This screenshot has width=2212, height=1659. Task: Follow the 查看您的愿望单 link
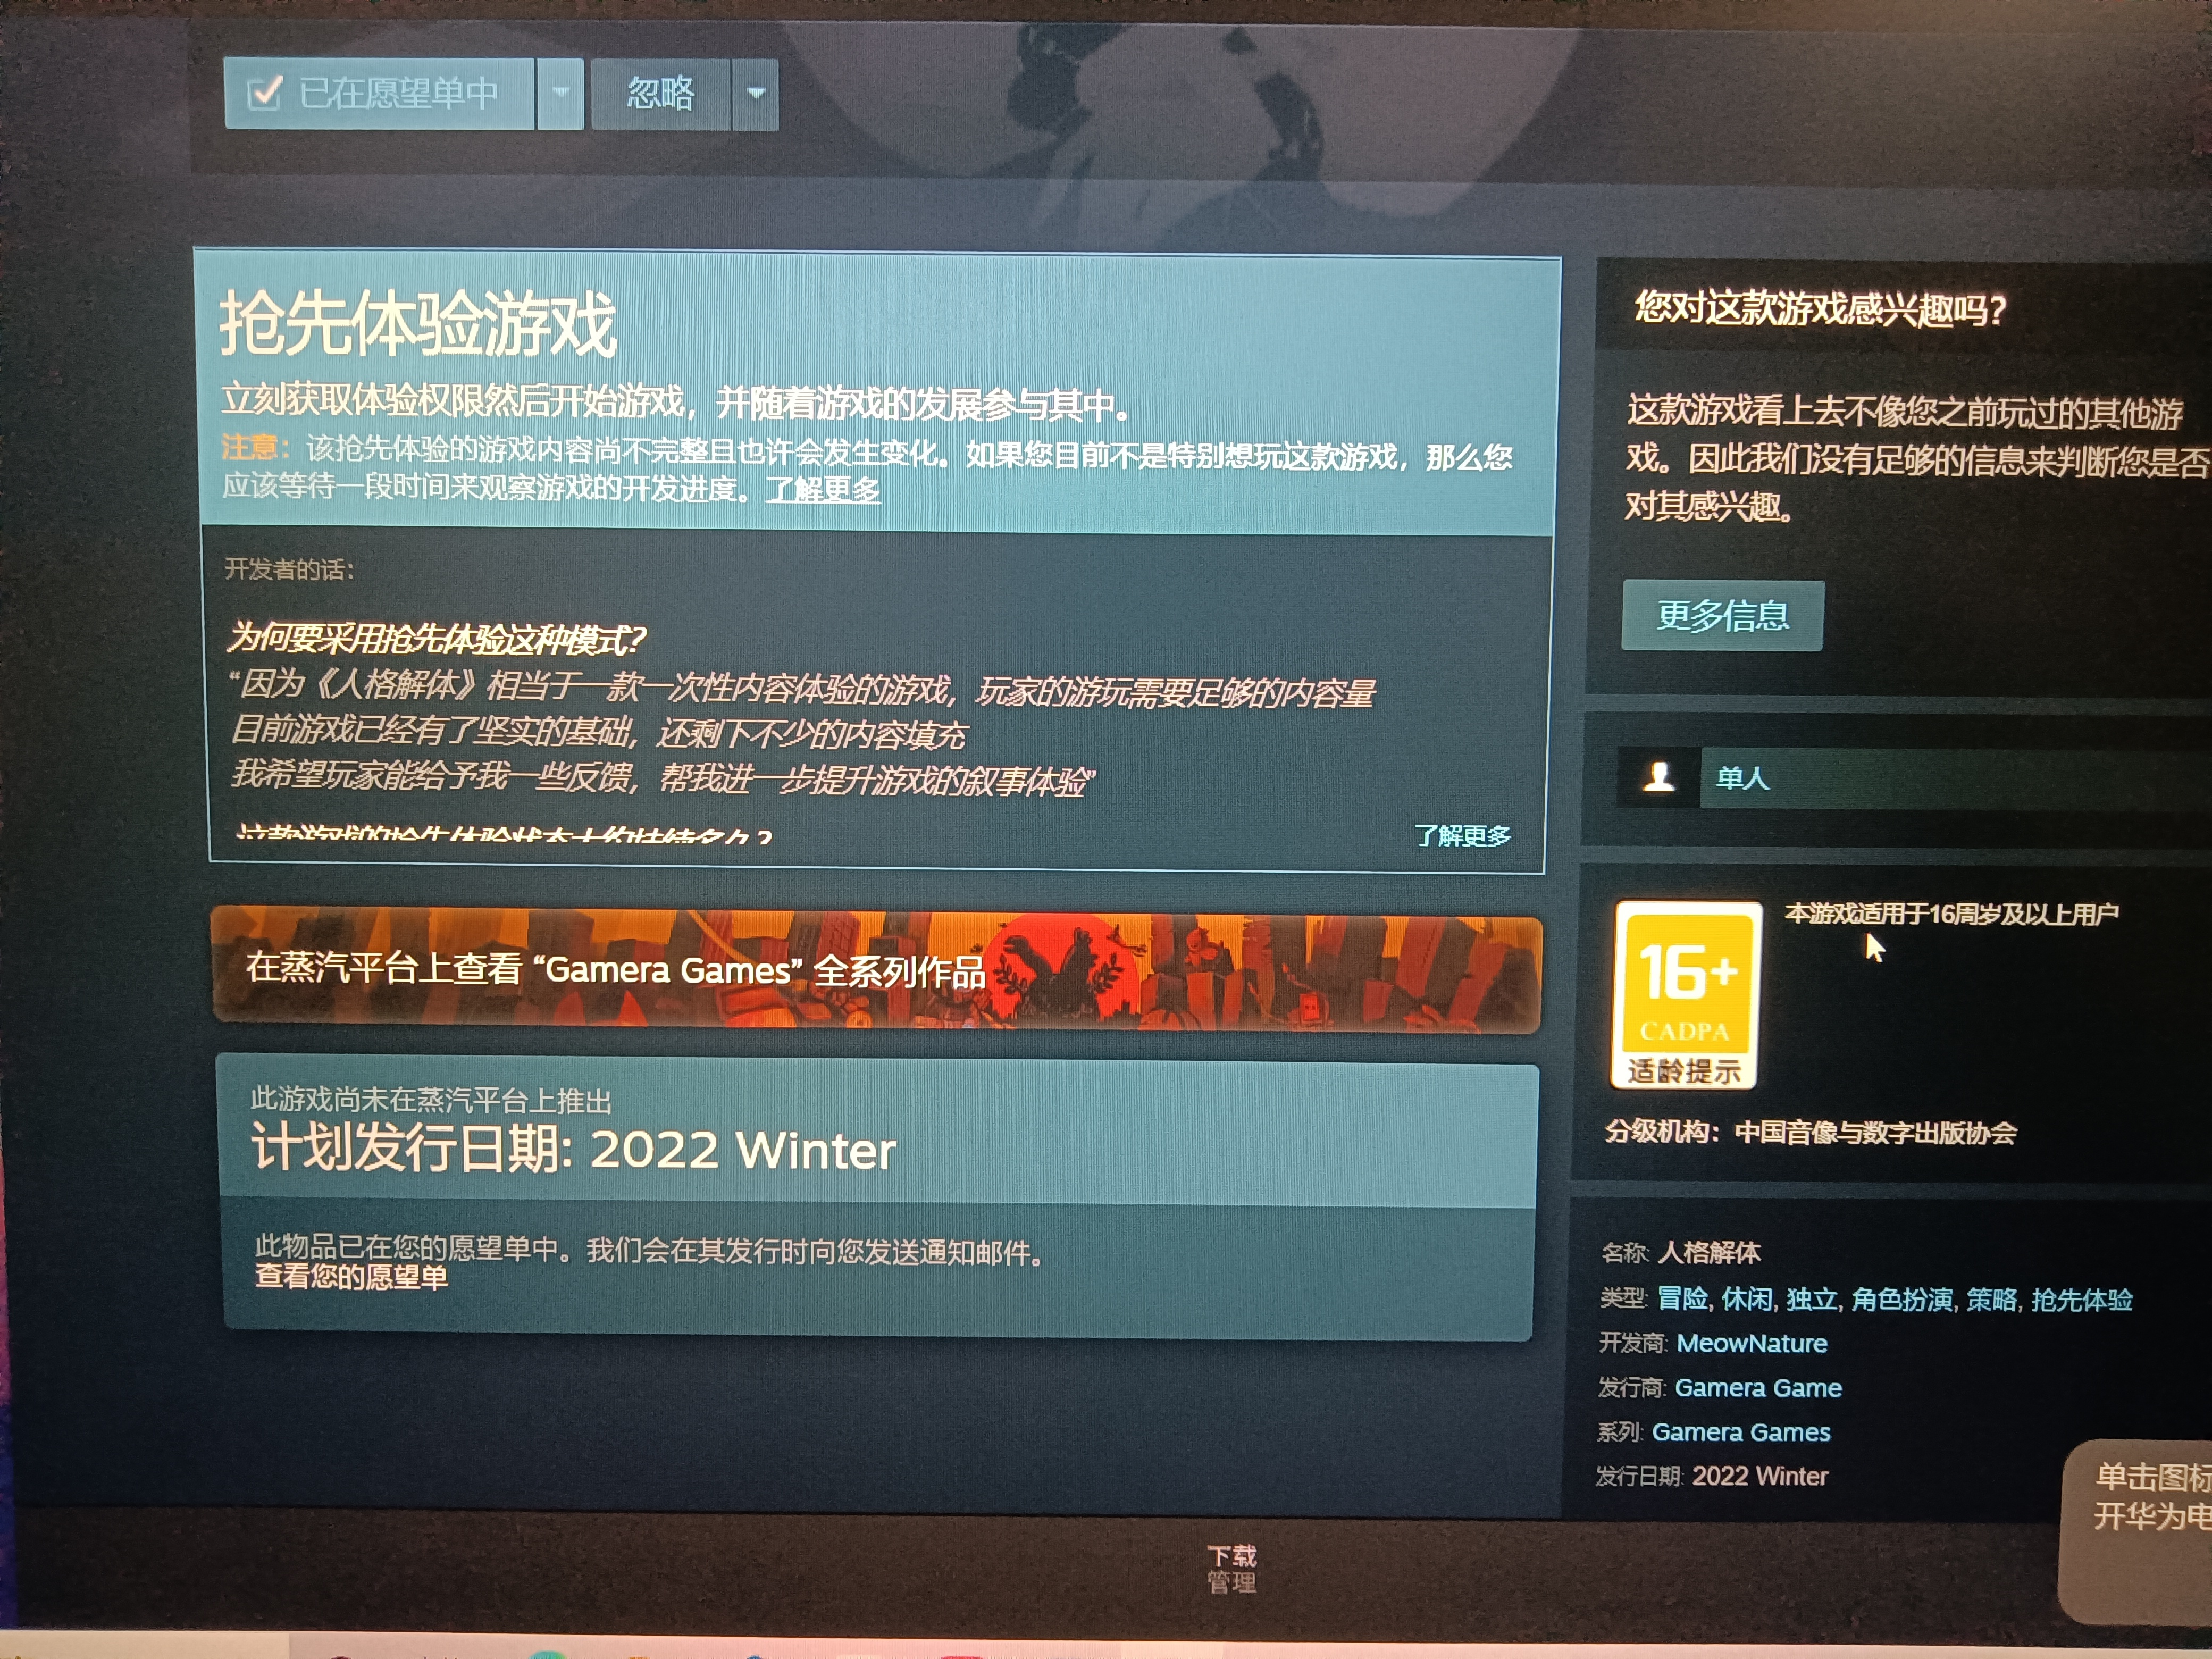tap(351, 1277)
